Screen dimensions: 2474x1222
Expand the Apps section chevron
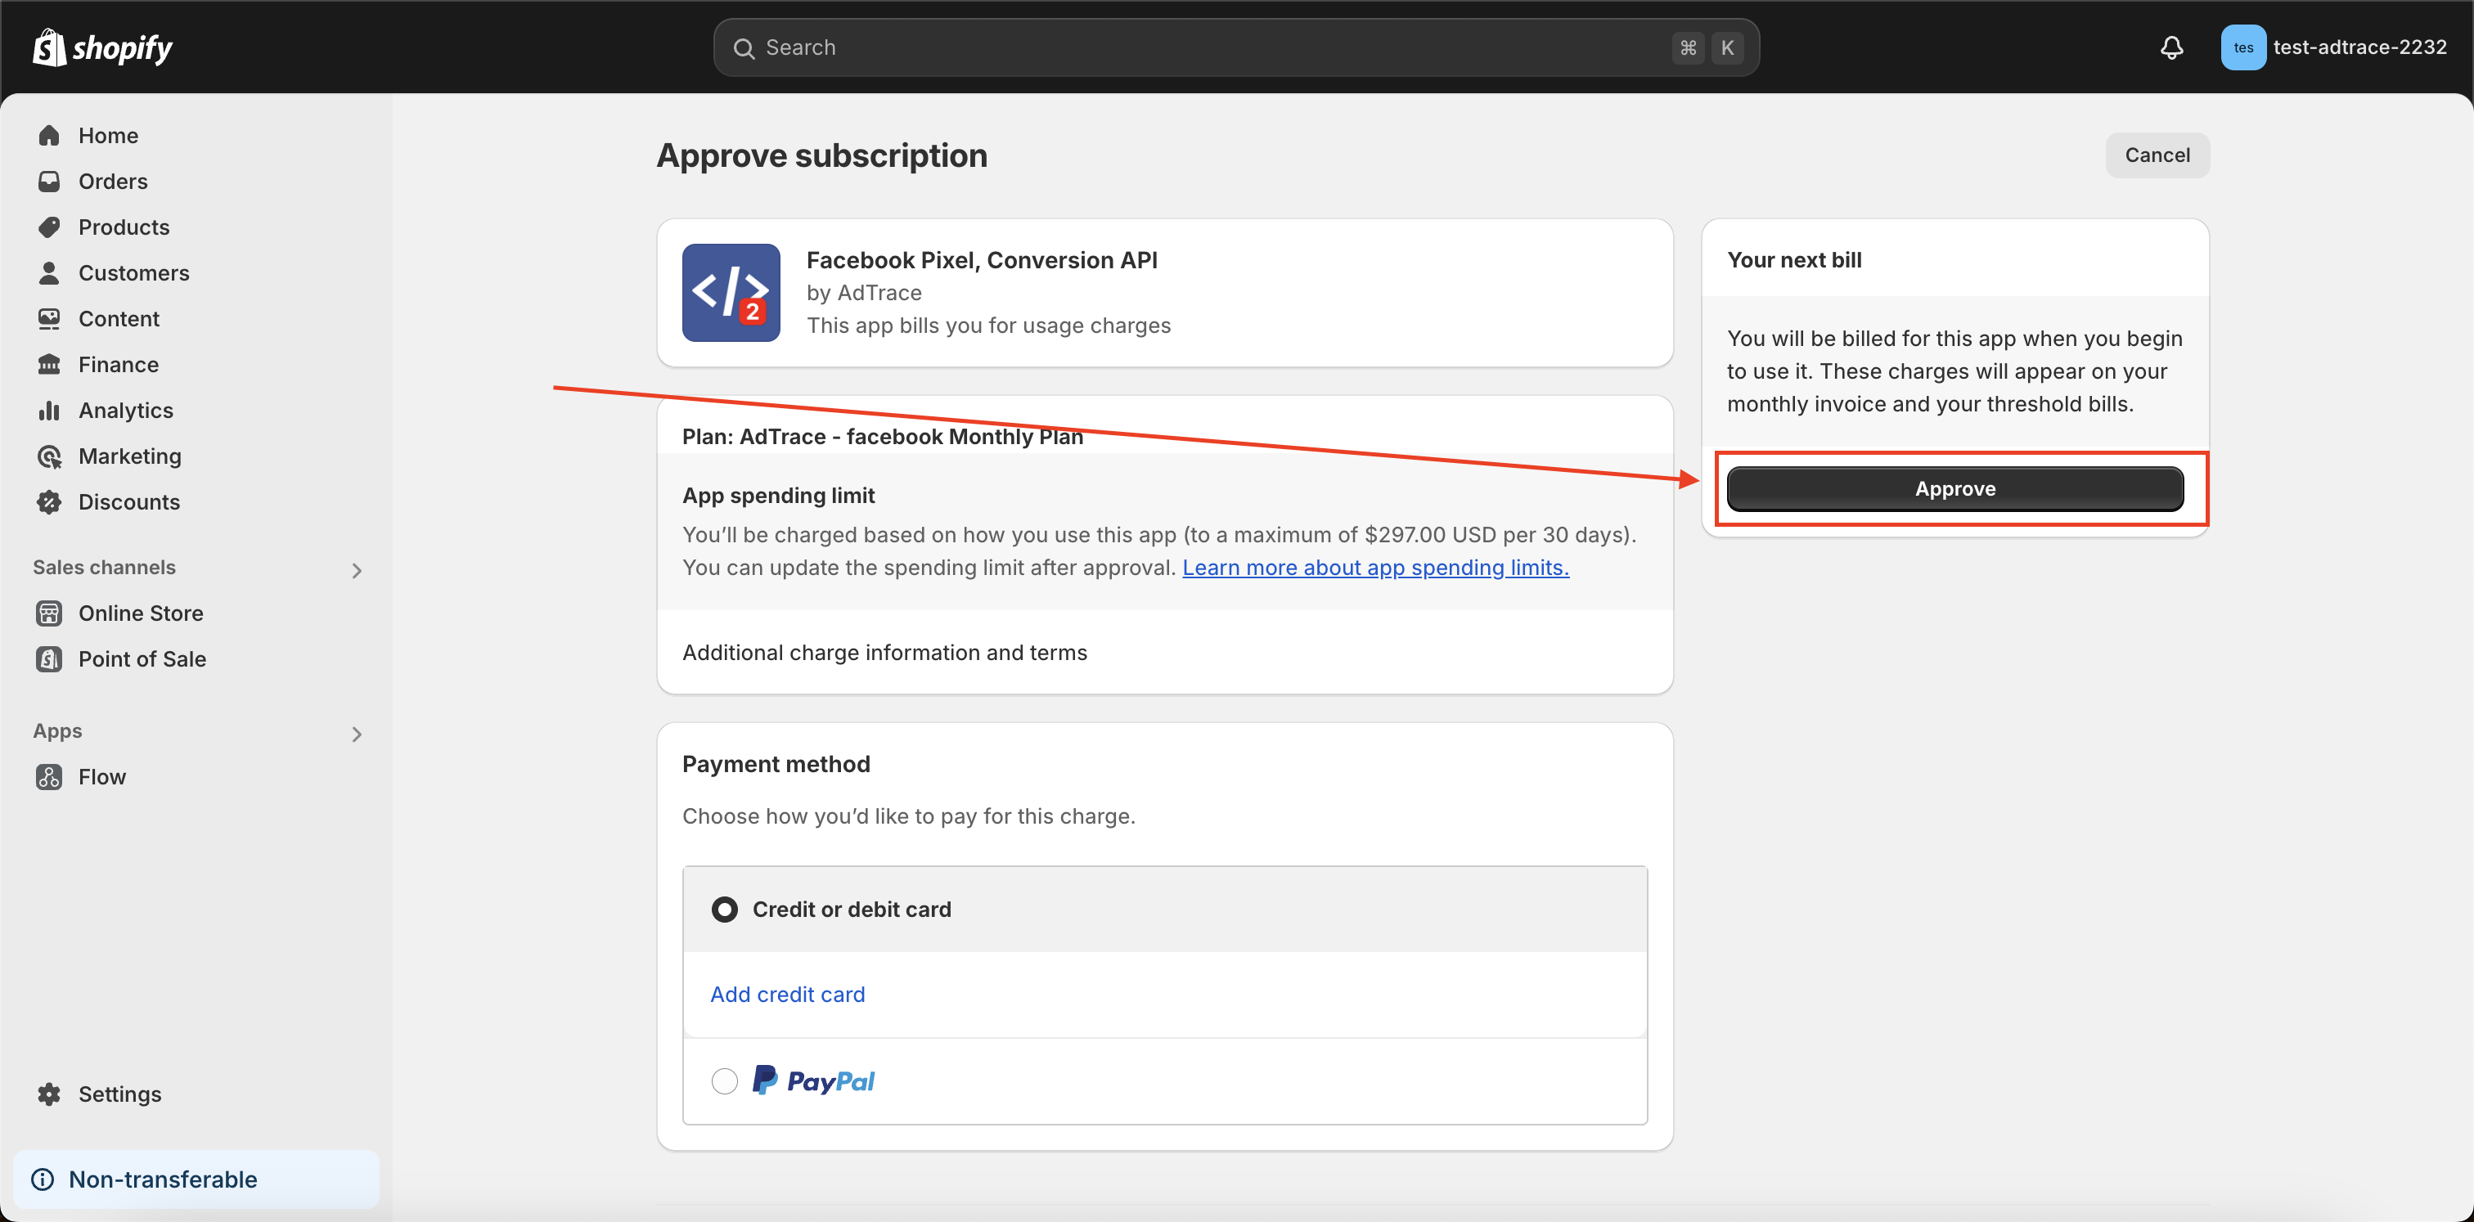coord(357,735)
